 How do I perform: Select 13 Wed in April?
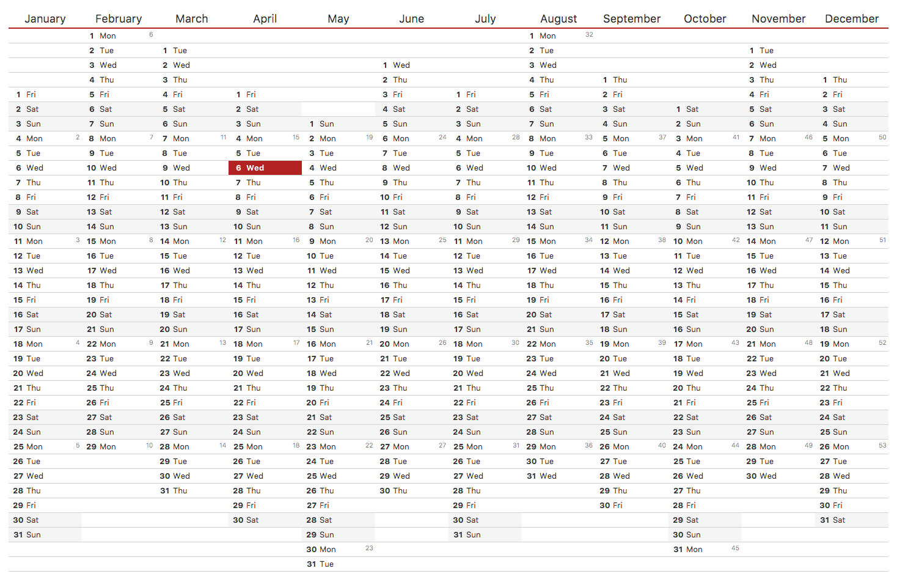[x=265, y=270]
